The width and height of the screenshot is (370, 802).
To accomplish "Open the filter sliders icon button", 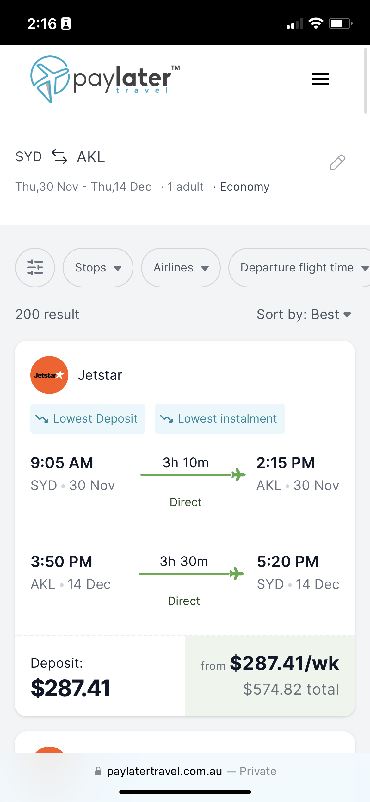I will (x=35, y=268).
